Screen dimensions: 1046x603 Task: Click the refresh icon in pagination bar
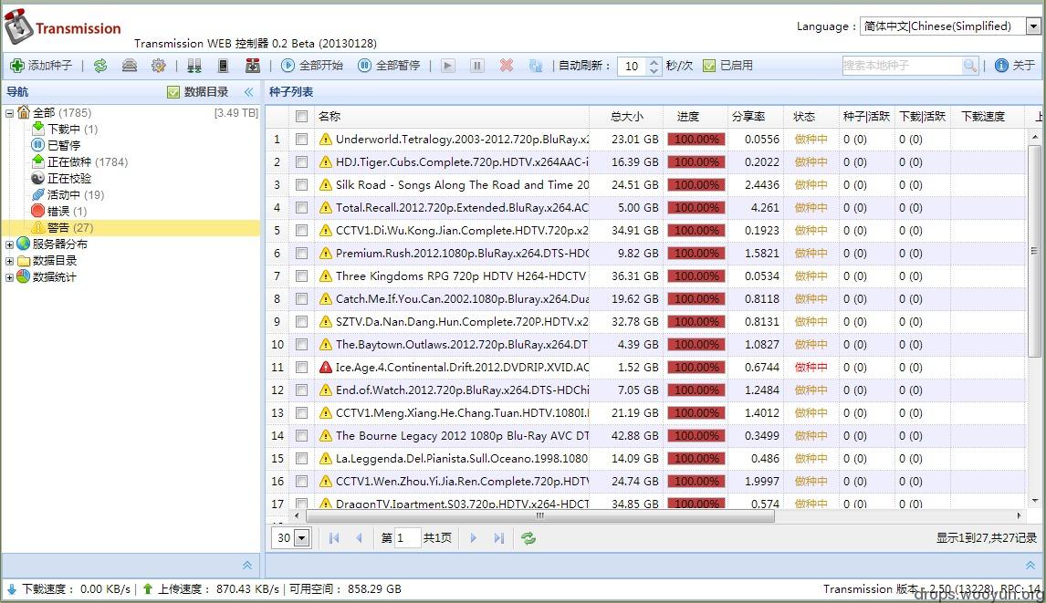coord(528,538)
